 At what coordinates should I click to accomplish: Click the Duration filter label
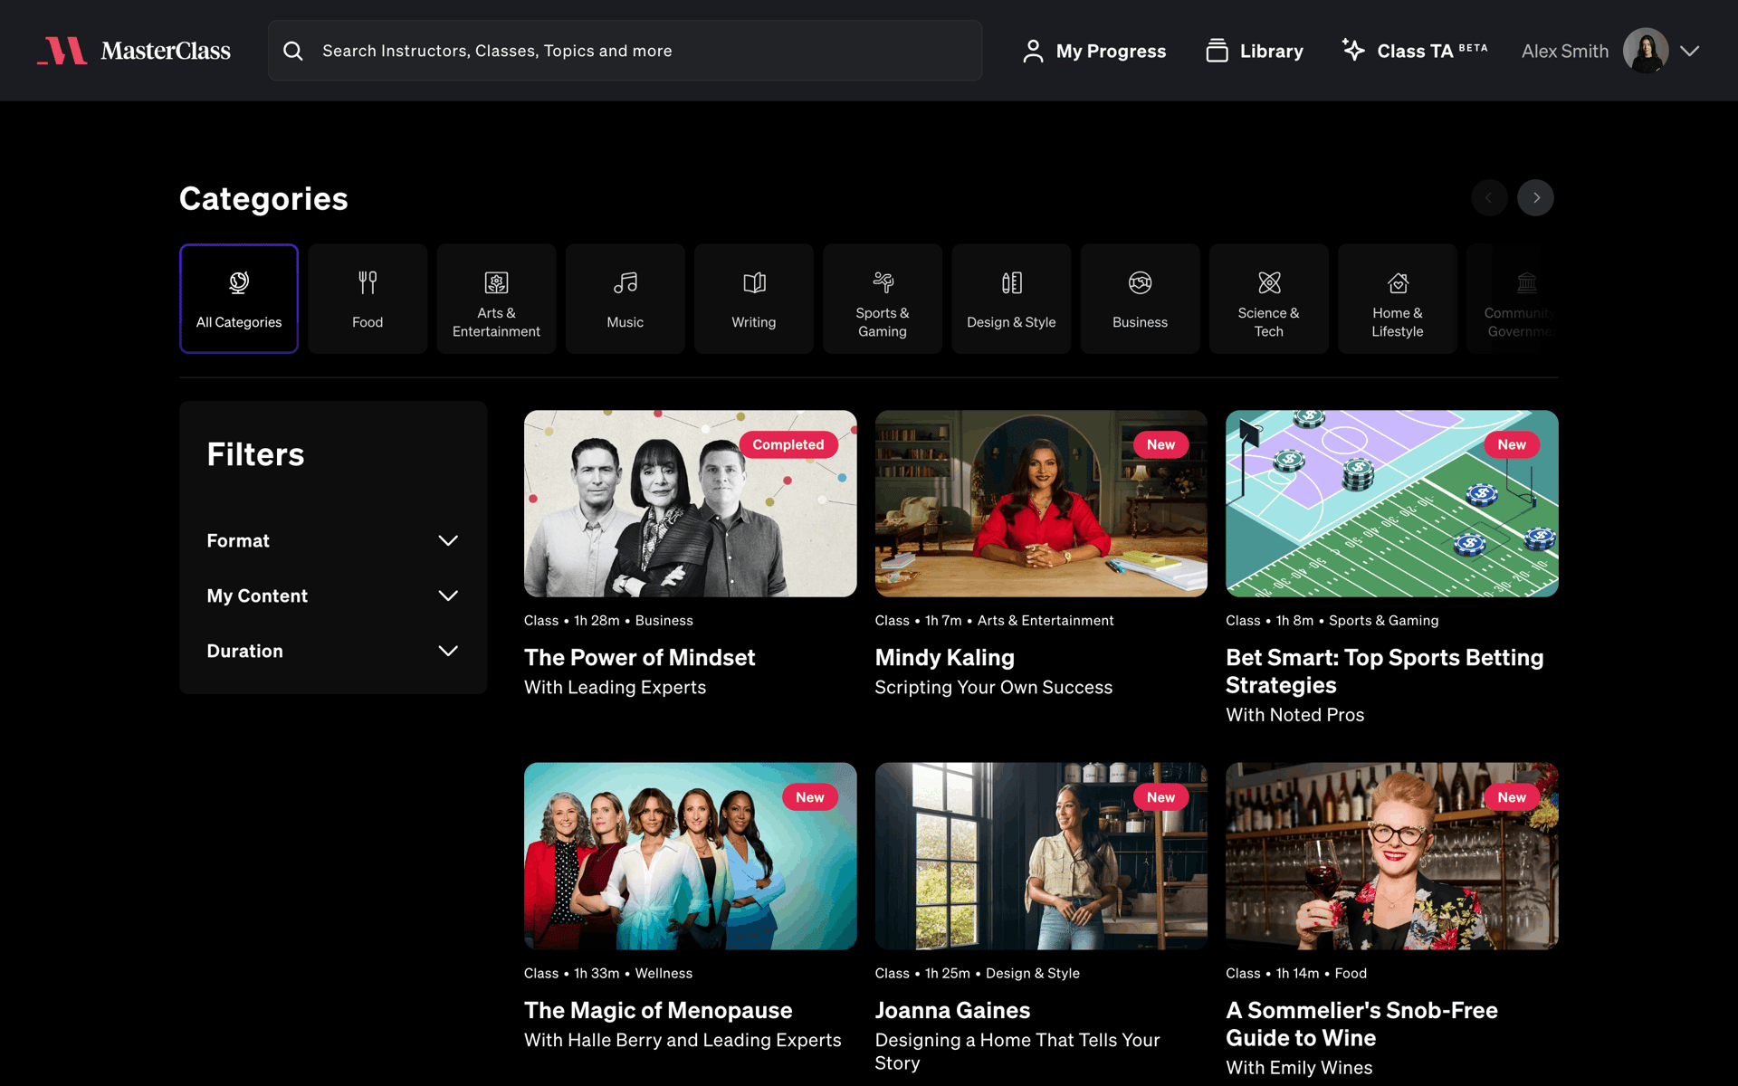244,651
